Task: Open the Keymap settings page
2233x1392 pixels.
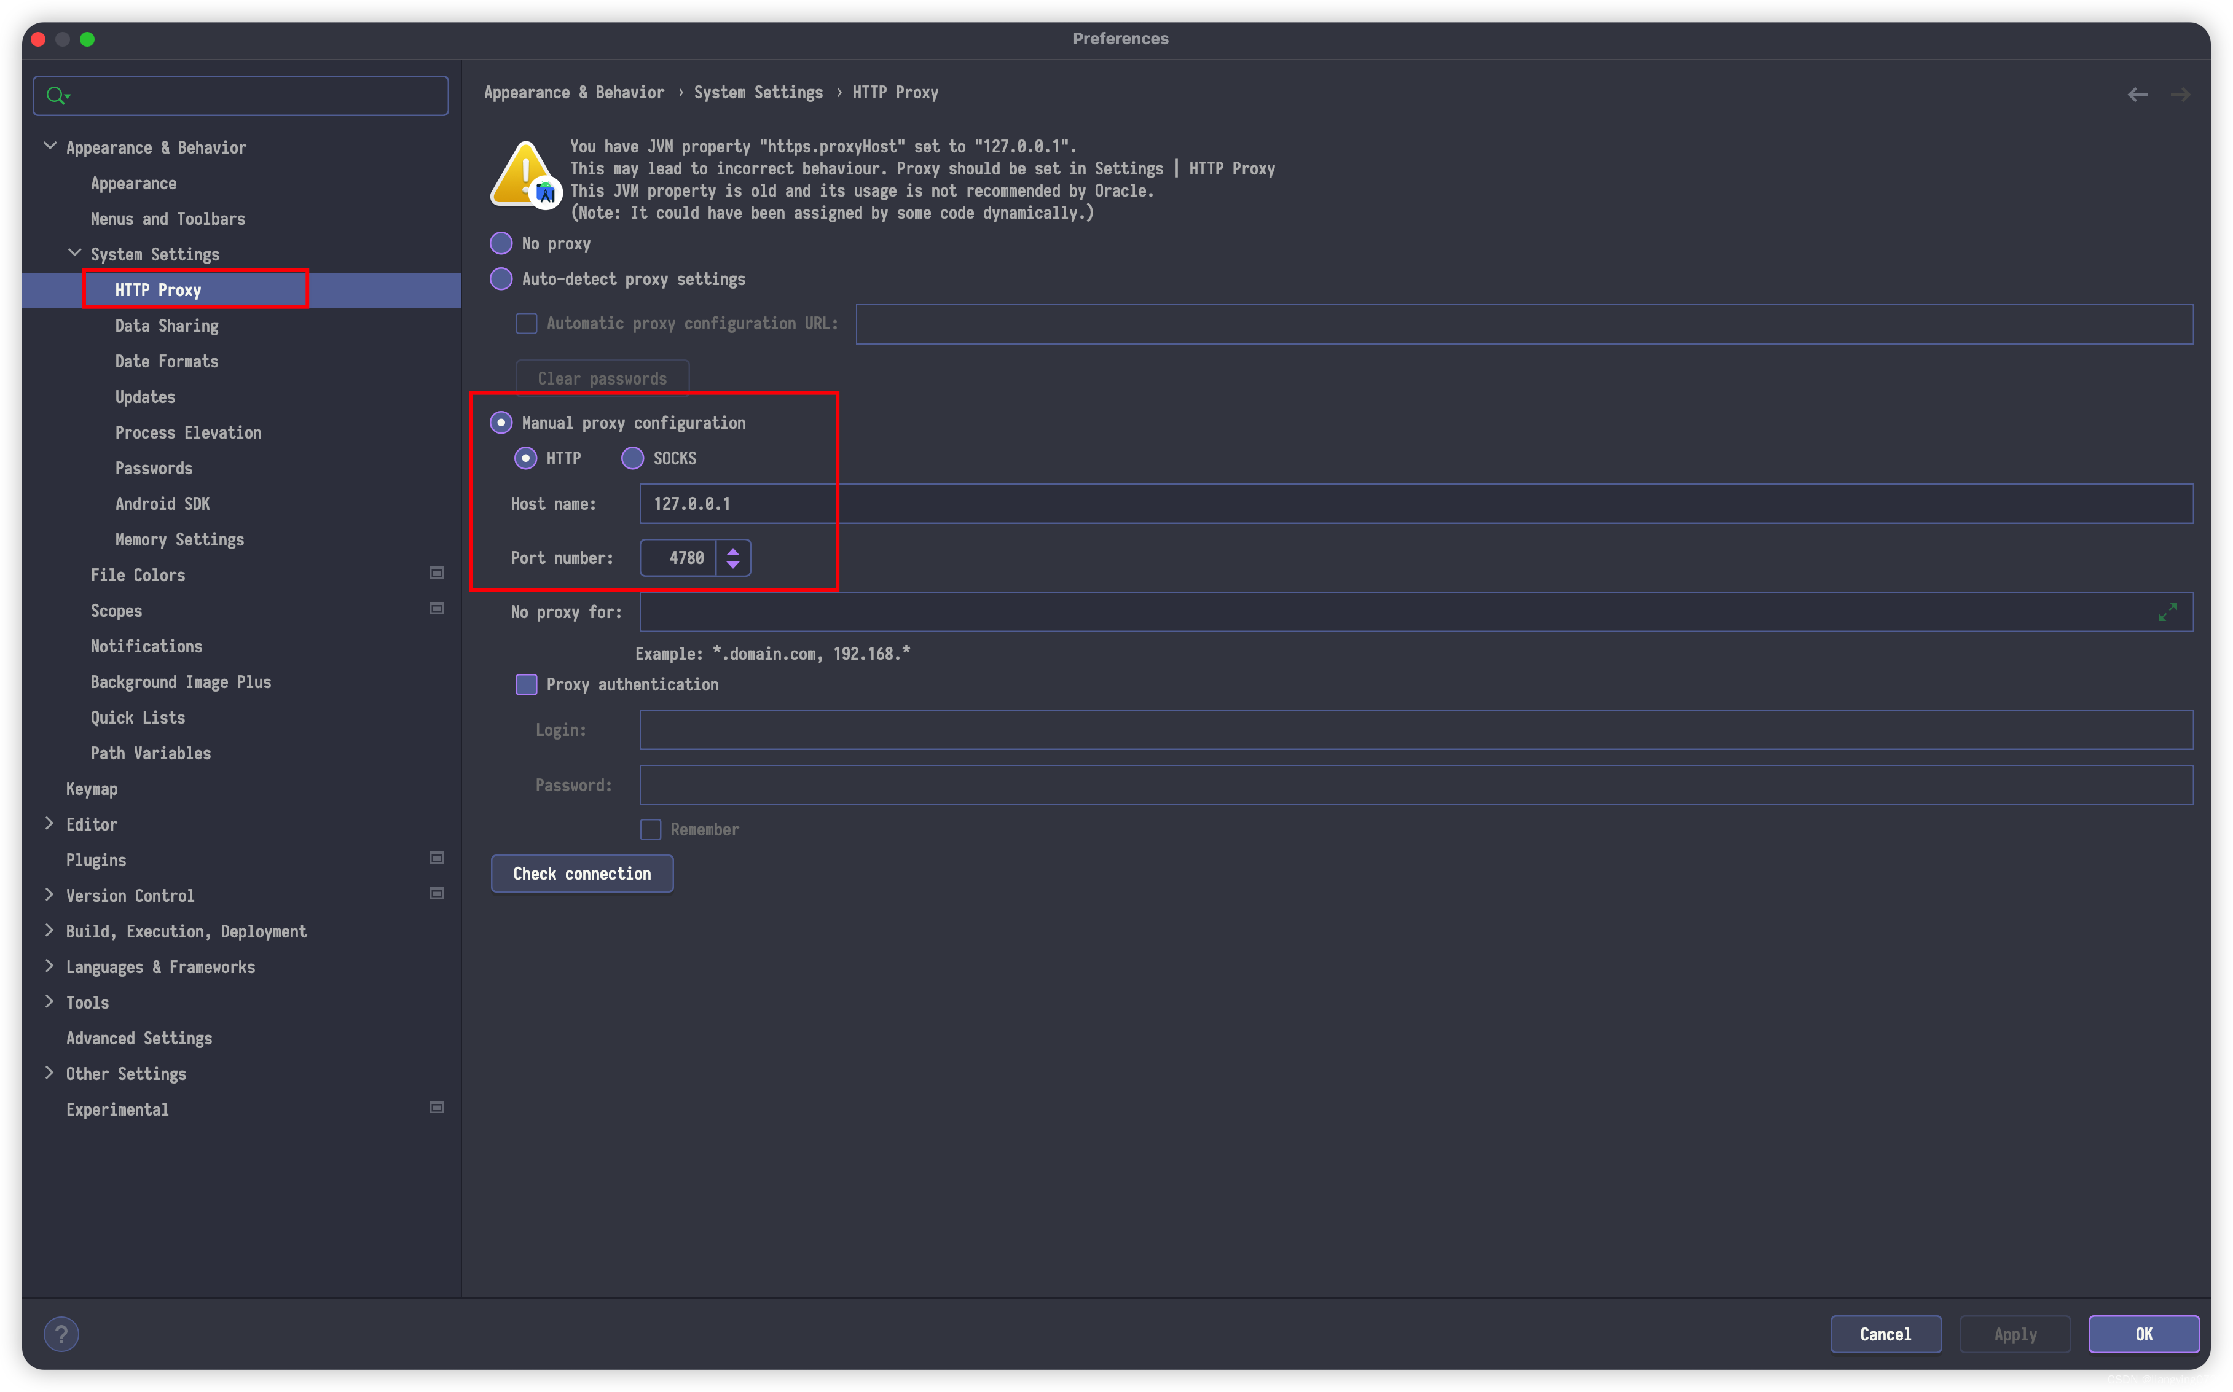Action: click(x=92, y=789)
